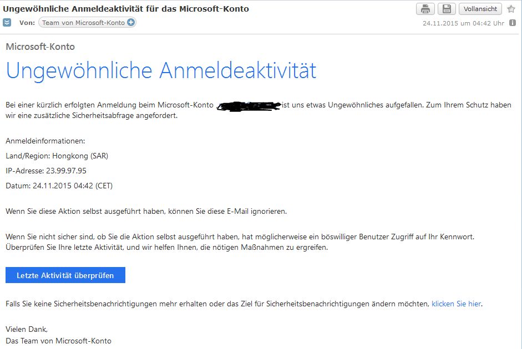This screenshot has height=349, width=522.
Task: Open the Vollansicht full view
Action: [x=480, y=9]
